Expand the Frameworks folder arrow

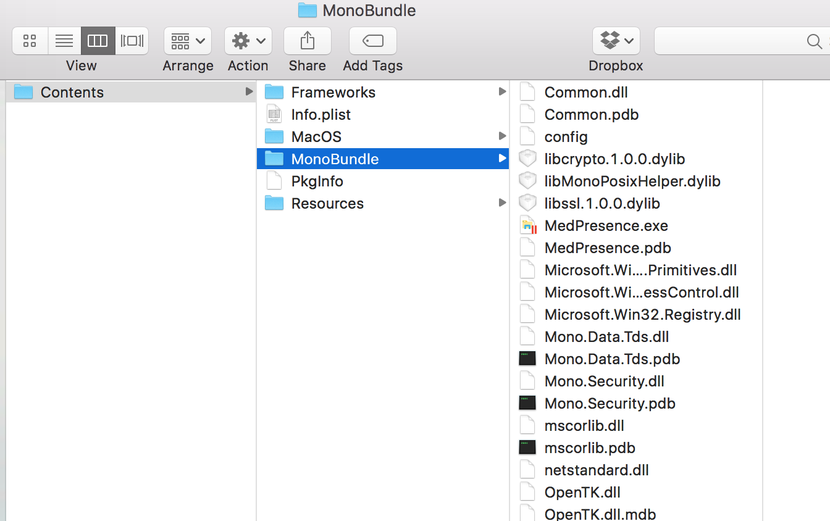point(502,91)
